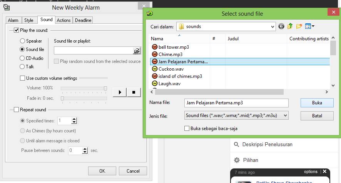Select Laugh.wav file name
This screenshot has width=341, height=183.
coord(170,84)
